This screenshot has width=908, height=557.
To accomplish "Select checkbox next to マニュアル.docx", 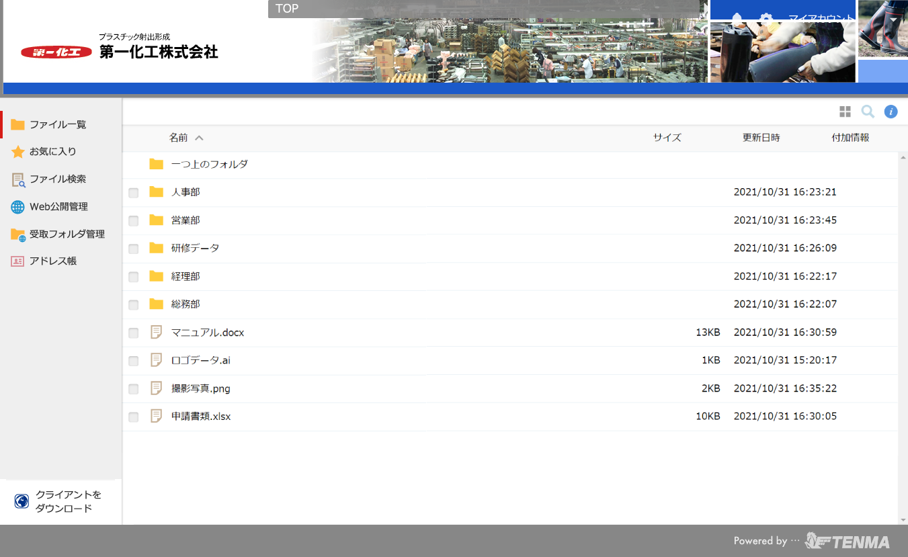I will [134, 333].
